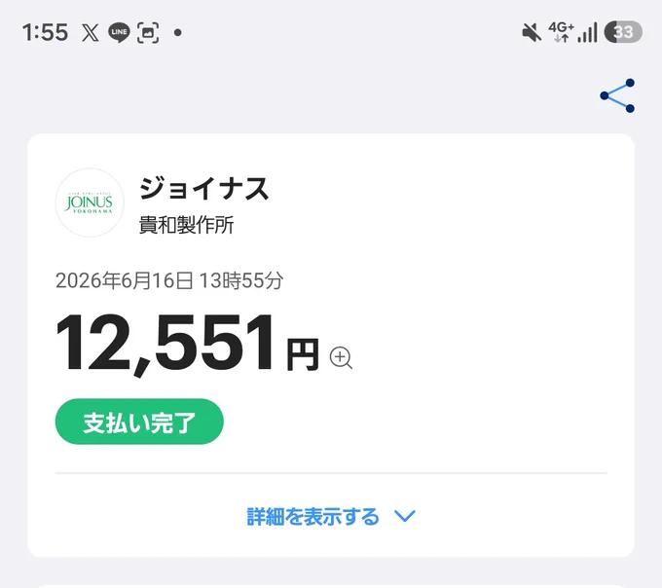Viewport: 662px width, 588px height.
Task: Tap the muted sound status icon
Action: point(532,32)
